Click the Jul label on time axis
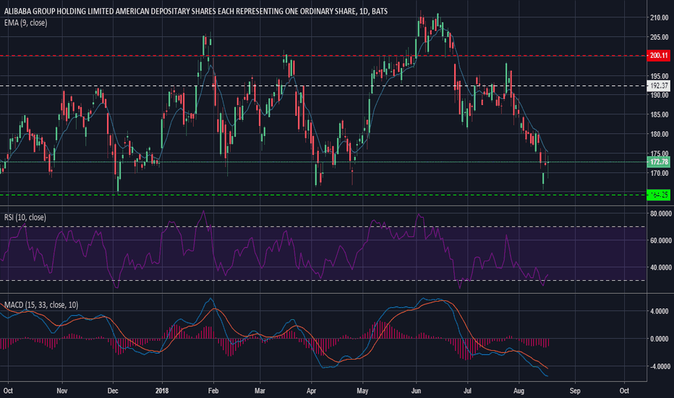The width and height of the screenshot is (674, 398). [x=467, y=391]
